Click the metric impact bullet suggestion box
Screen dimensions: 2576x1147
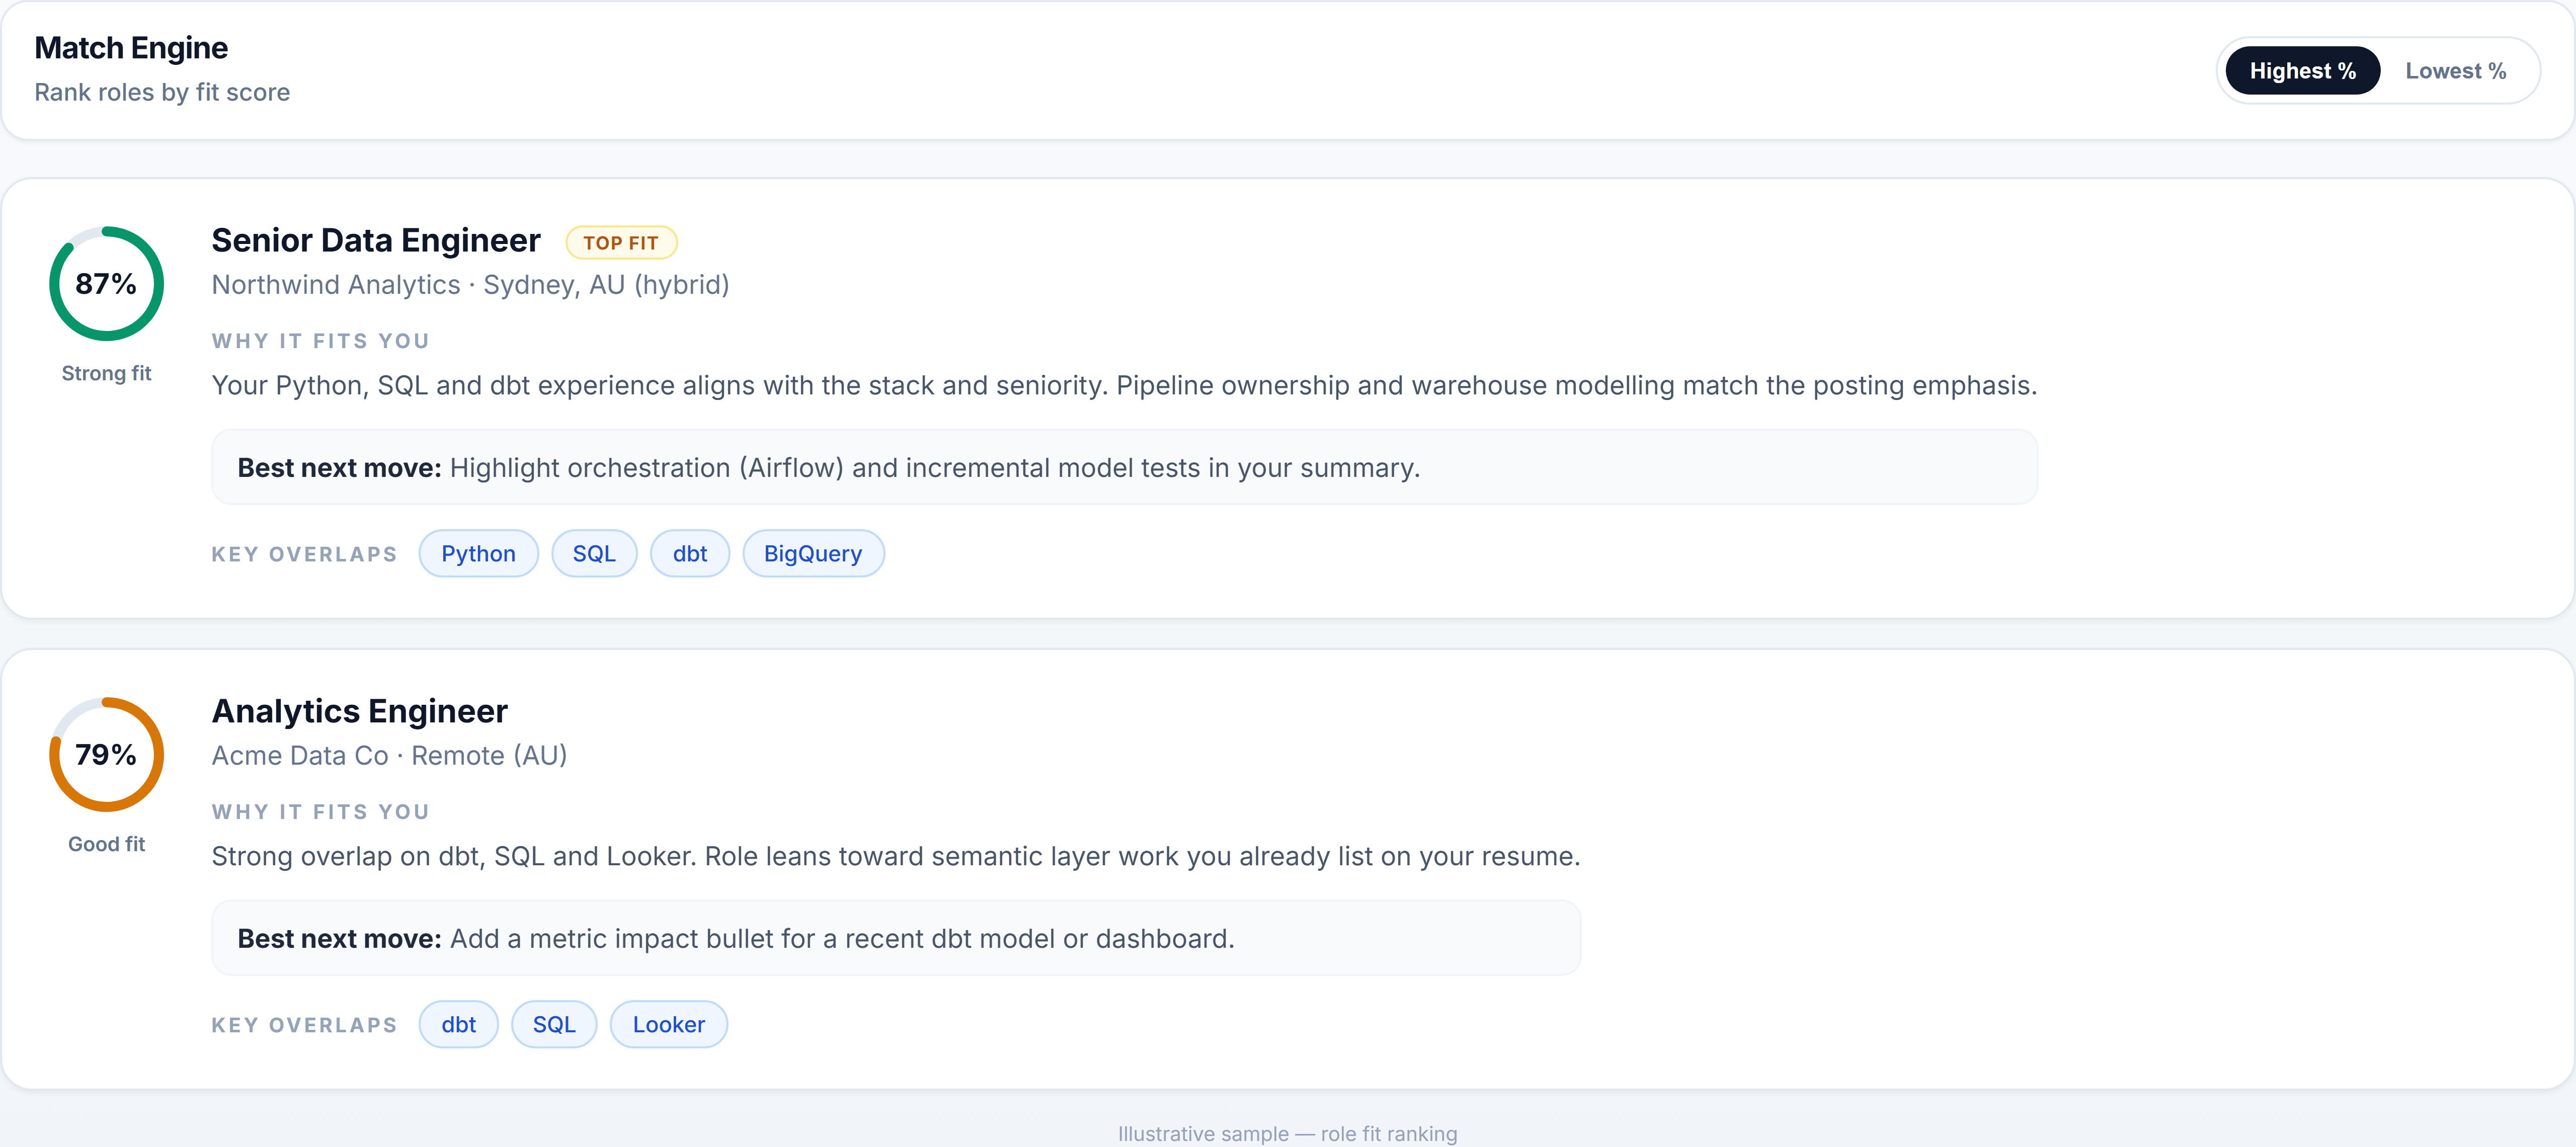[896, 939]
